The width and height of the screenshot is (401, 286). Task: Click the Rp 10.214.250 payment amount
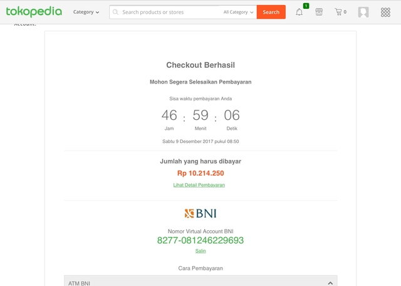point(200,173)
